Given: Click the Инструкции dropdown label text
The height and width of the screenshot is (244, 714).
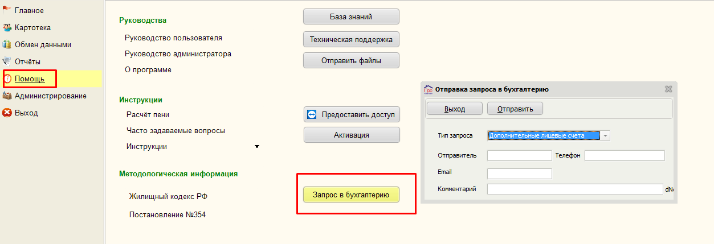Looking at the screenshot, I should tap(146, 146).
